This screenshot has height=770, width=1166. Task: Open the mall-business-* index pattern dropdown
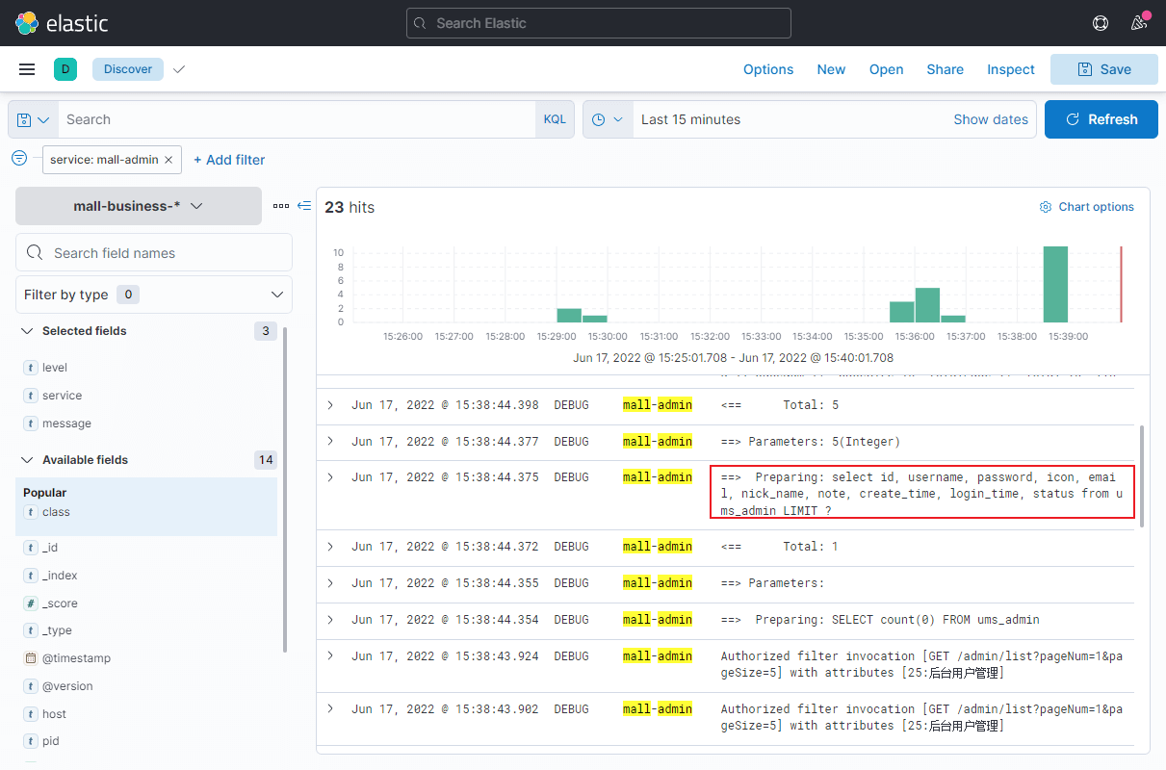coord(139,206)
